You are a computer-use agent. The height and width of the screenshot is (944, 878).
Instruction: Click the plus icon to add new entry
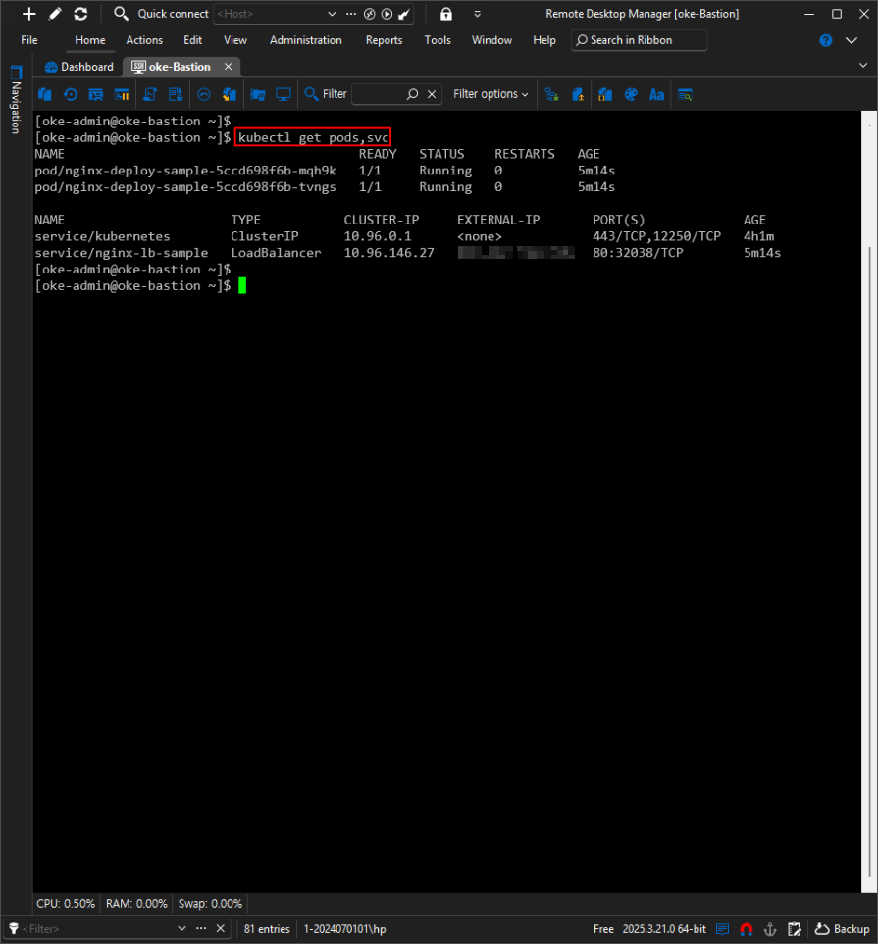click(29, 14)
